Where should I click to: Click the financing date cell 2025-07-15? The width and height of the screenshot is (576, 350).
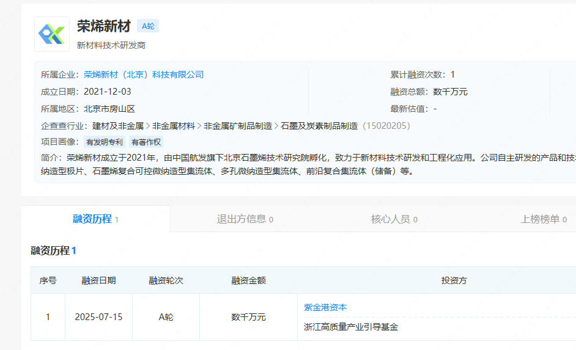tap(98, 317)
